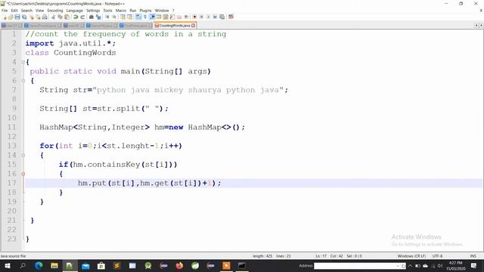Open the User Defined Language icon
Viewport: 484px width, 272px height.
point(159,17)
